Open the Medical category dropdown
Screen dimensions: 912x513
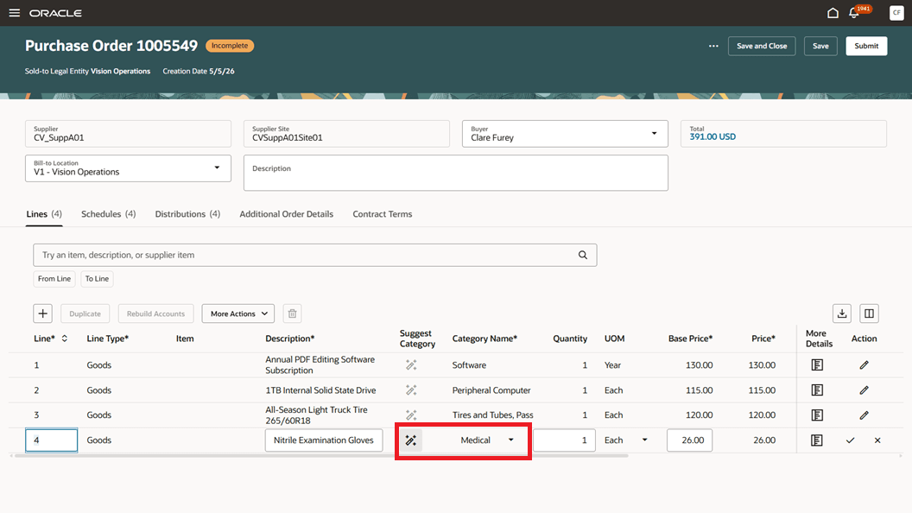click(x=510, y=440)
